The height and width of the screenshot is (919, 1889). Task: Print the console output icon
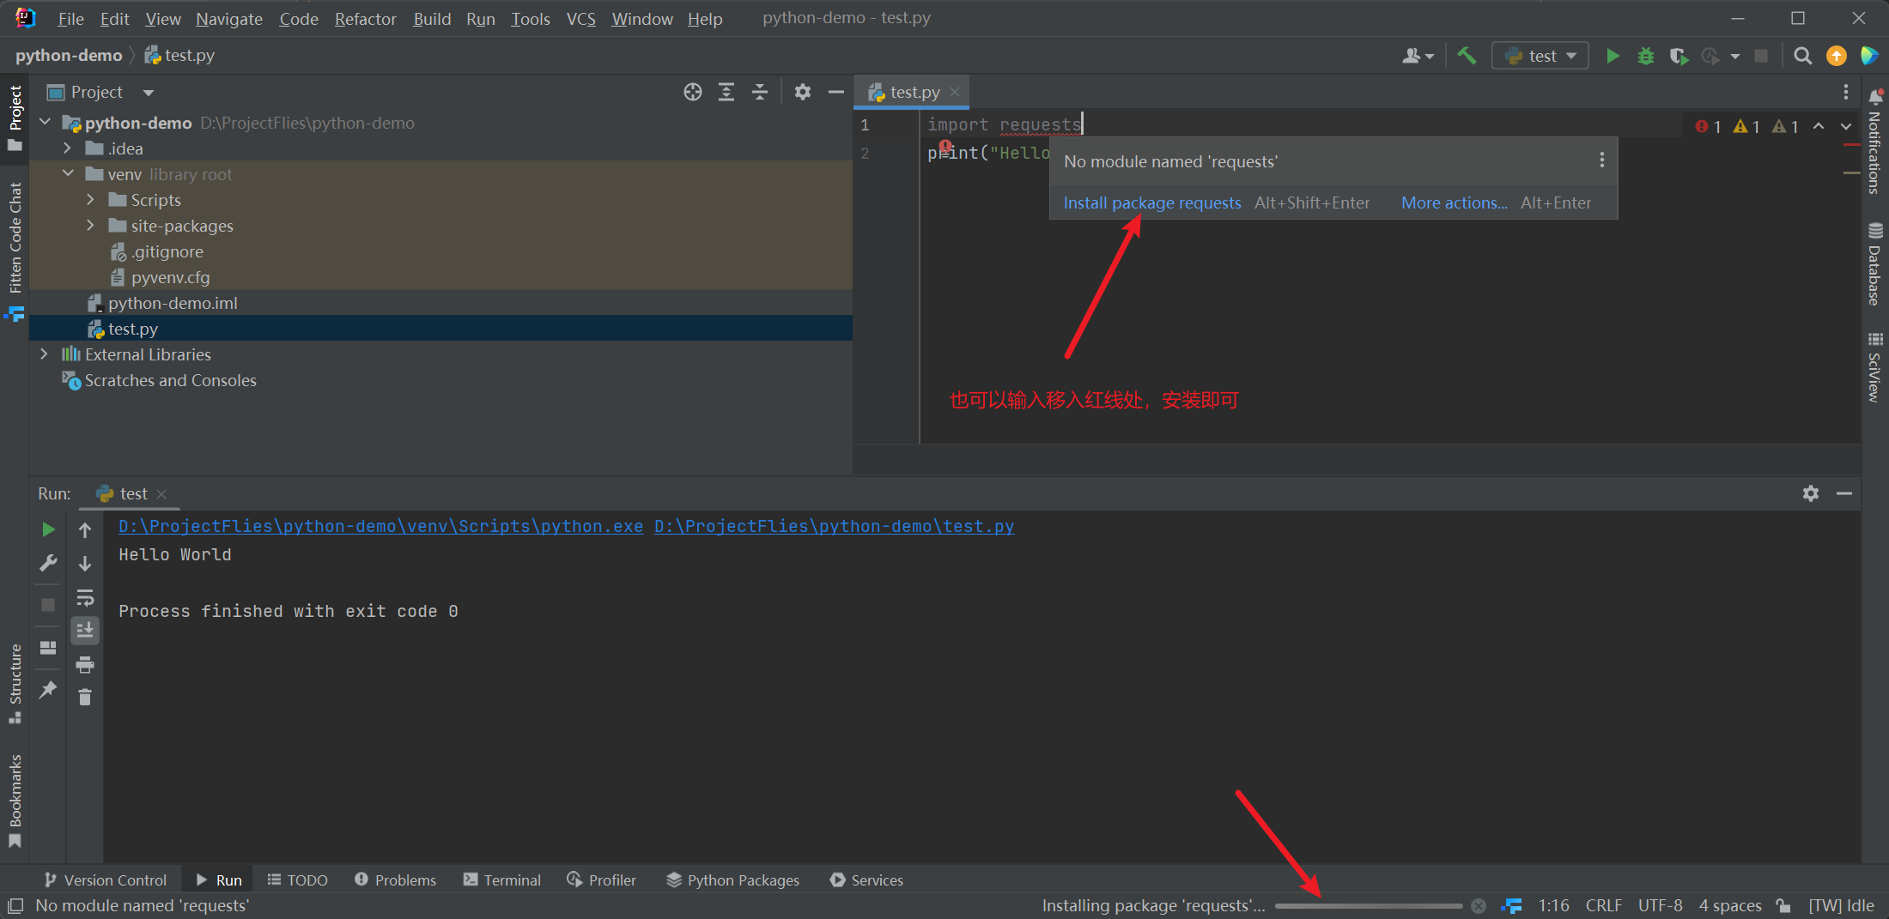(x=85, y=664)
